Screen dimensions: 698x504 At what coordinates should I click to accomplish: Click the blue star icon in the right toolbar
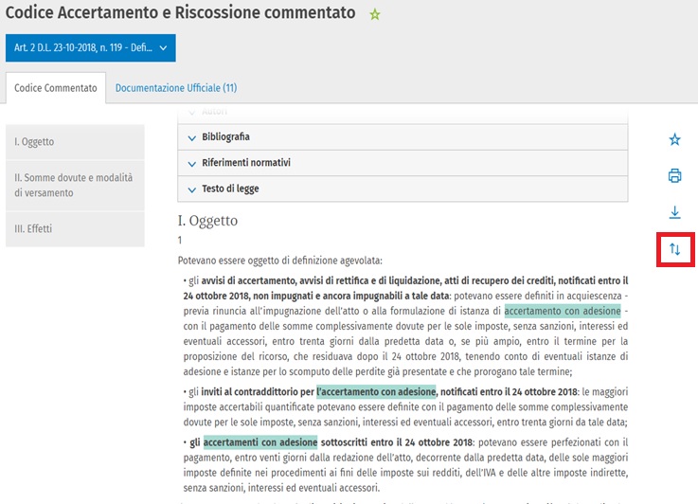[x=674, y=139]
